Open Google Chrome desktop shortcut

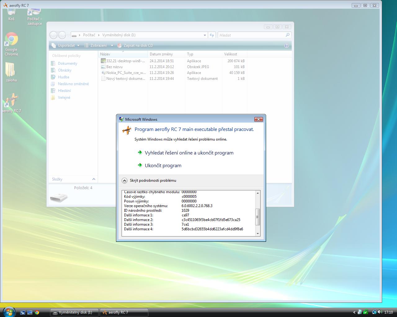click(11, 40)
